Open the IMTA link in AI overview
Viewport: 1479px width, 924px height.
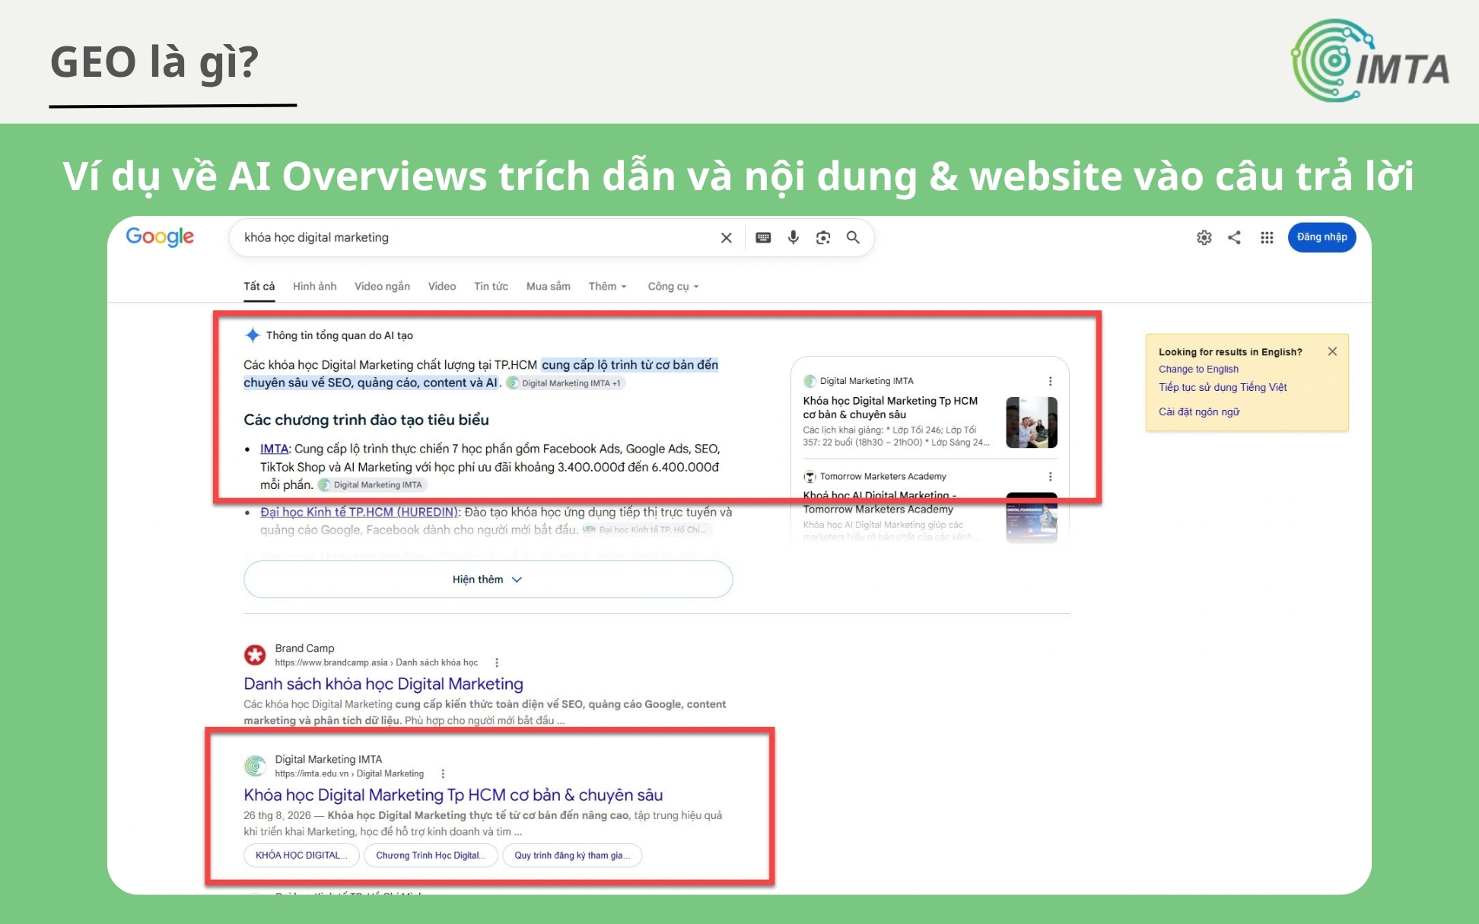(x=274, y=449)
